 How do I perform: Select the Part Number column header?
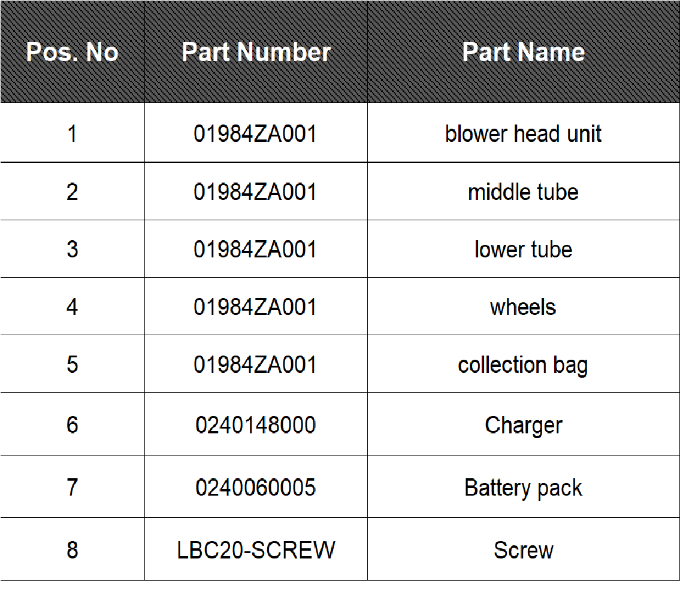pos(256,52)
